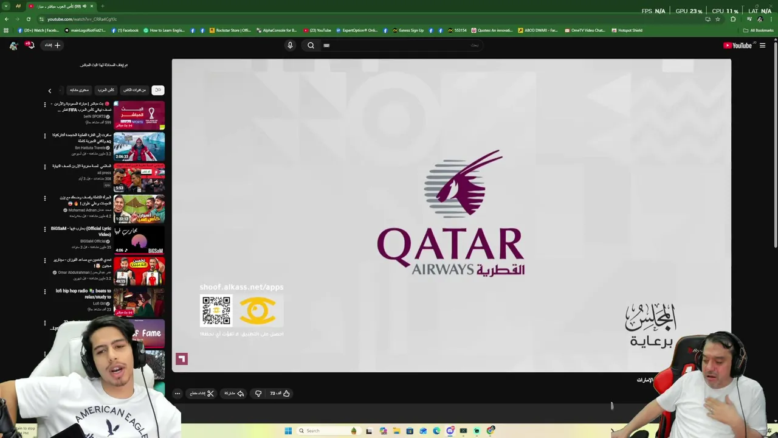The image size is (778, 438).
Task: Open options menu for ali press video
Action: [x=44, y=167]
